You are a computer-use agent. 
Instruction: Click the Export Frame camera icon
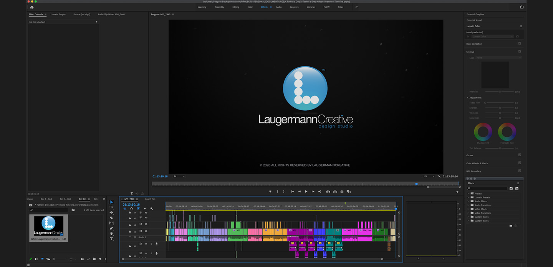tap(342, 192)
